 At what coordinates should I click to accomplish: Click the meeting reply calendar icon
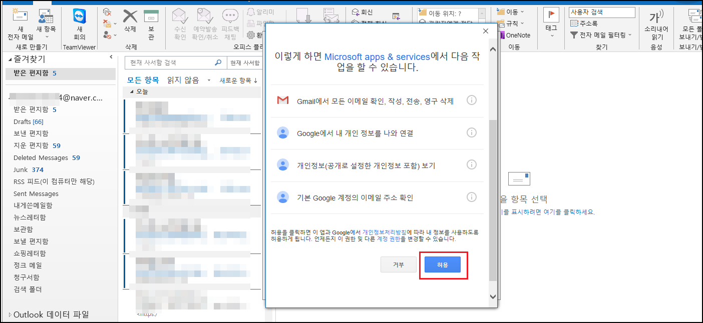click(x=396, y=16)
